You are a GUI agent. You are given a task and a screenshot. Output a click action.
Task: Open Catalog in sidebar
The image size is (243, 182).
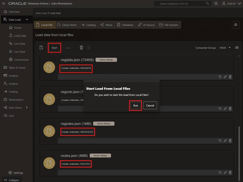point(11,92)
